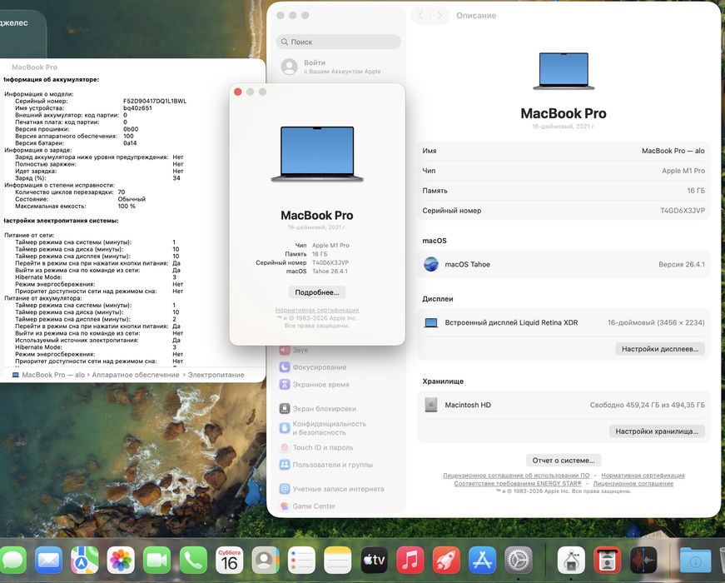Open Maps from the Dock
Image resolution: width=725 pixels, height=583 pixels.
[x=85, y=560]
